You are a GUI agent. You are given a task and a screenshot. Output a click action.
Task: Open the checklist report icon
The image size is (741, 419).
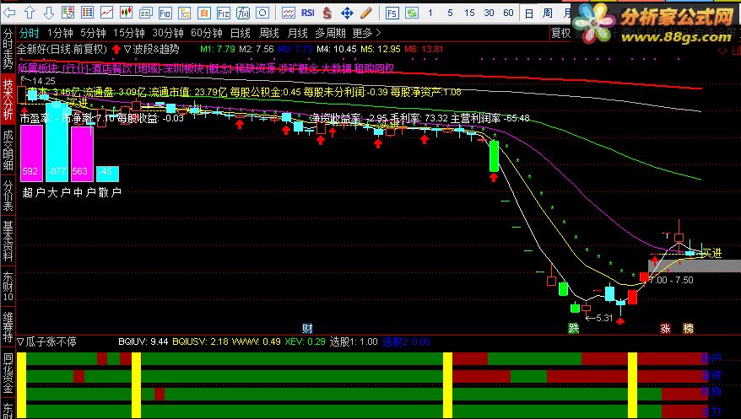pos(68,13)
